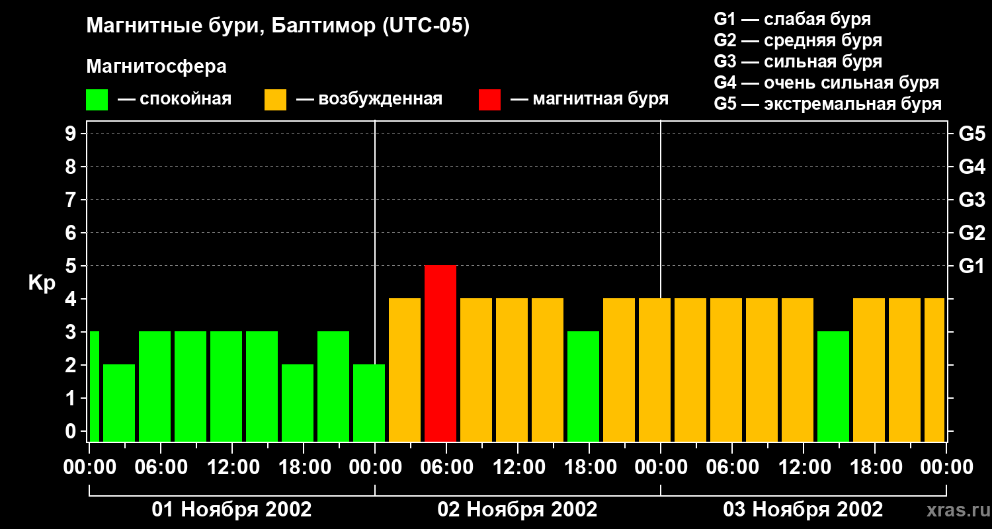This screenshot has width=992, height=529.
Task: Click the "0" value on Kp axis
Action: 72,431
